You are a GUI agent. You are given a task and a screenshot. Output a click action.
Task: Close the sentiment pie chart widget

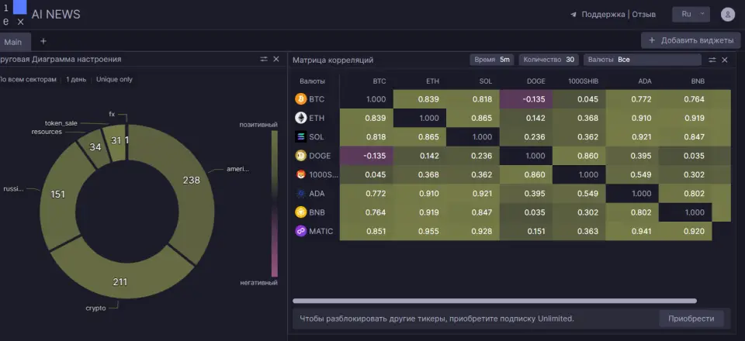point(276,59)
